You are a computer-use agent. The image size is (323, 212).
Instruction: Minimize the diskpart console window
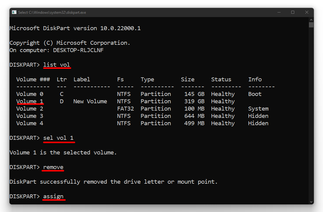(x=279, y=12)
